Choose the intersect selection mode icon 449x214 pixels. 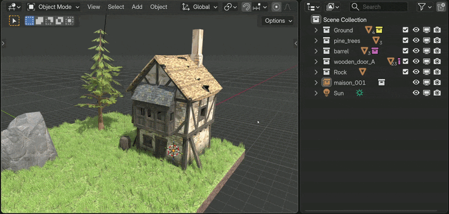pos(69,21)
